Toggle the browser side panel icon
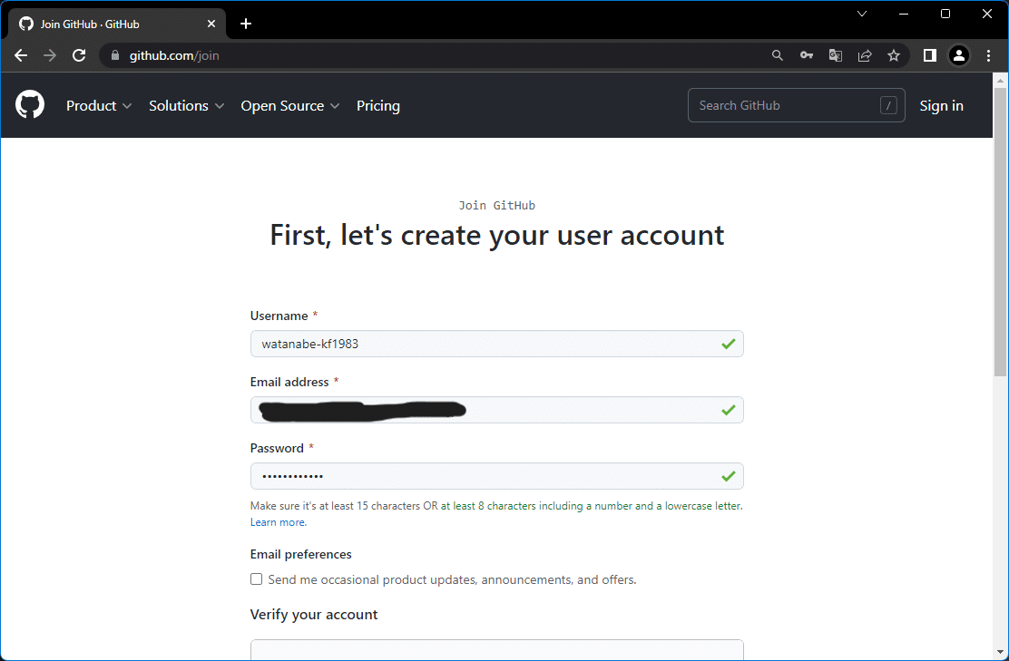The image size is (1009, 661). pyautogui.click(x=930, y=55)
